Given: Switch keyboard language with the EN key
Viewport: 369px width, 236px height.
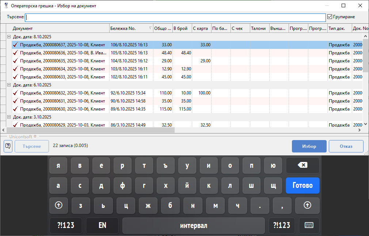Looking at the screenshot, I should 102,225.
